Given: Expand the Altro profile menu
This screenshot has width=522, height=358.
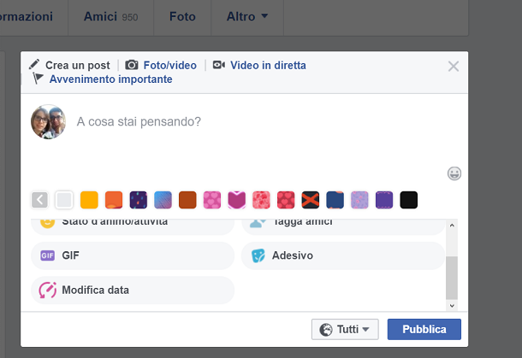Looking at the screenshot, I should (x=247, y=16).
